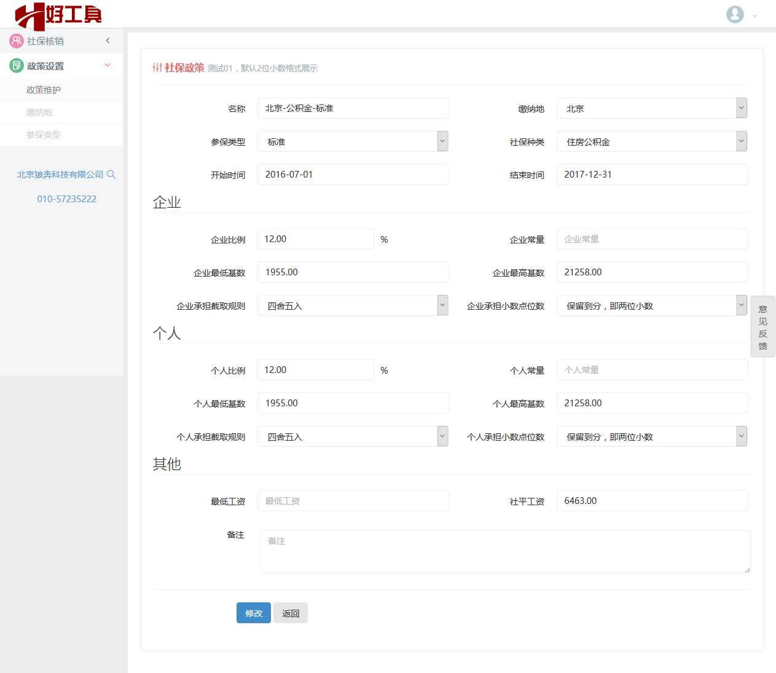
Task: Select 政策维护 submenu item
Action: pos(61,90)
